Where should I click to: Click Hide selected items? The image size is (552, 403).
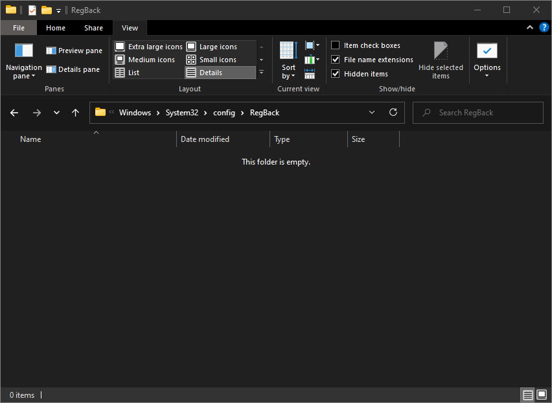point(441,60)
